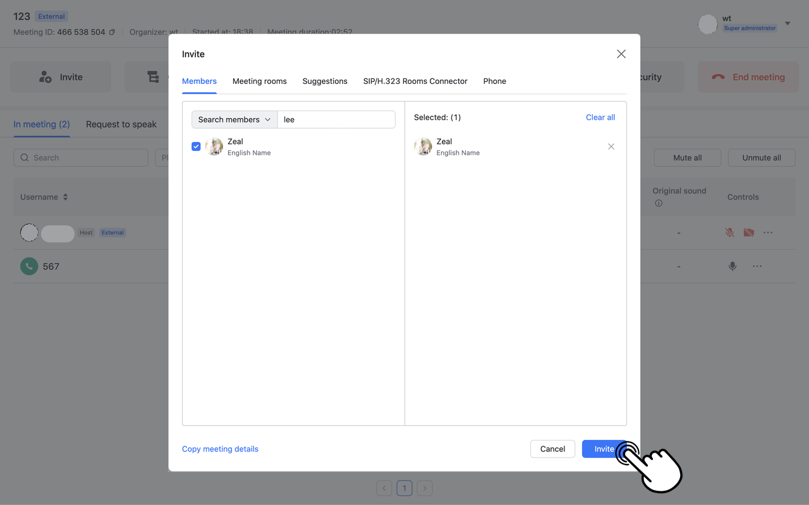Click the Clear all link

[x=599, y=117]
